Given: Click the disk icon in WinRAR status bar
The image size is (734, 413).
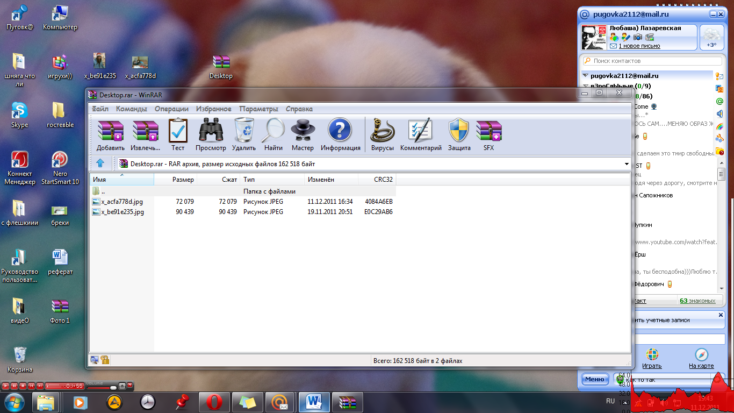Looking at the screenshot, I should click(95, 360).
